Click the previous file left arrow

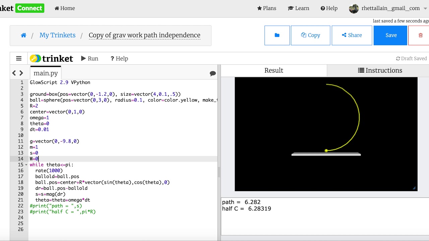click(14, 73)
